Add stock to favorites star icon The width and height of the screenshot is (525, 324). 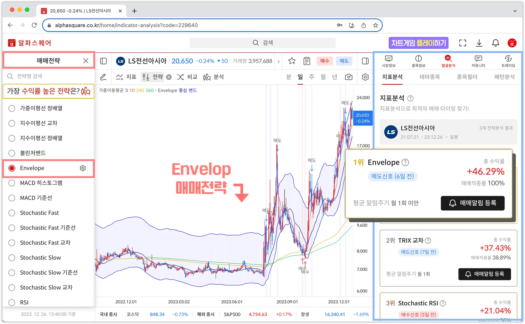(x=292, y=61)
